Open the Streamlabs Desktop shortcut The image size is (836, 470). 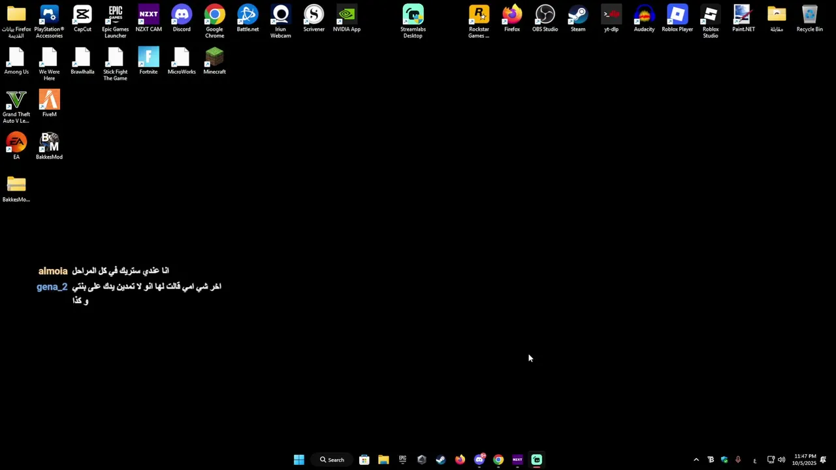point(413,22)
